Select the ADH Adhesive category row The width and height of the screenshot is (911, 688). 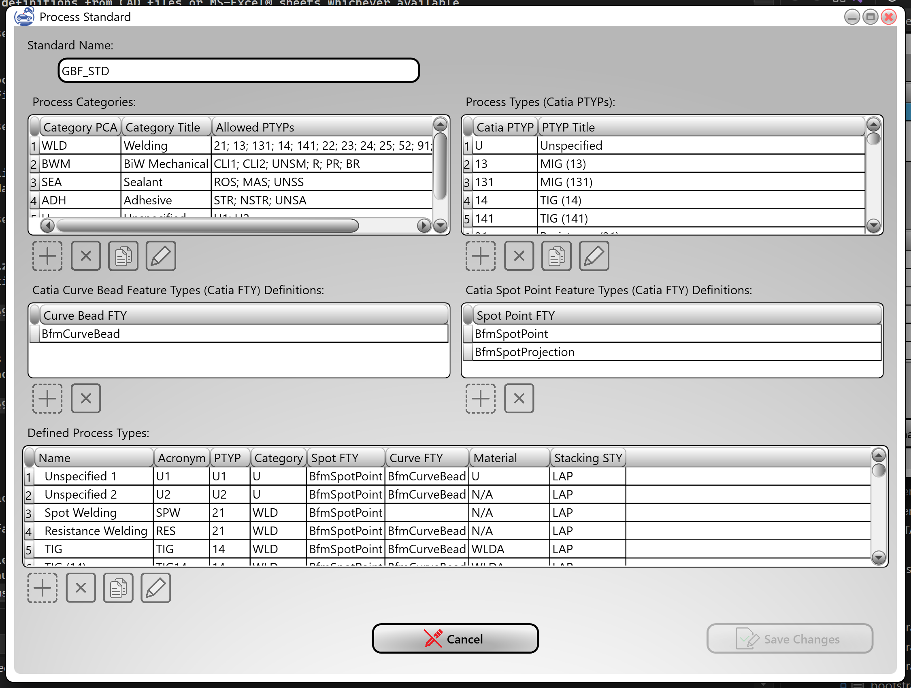231,200
